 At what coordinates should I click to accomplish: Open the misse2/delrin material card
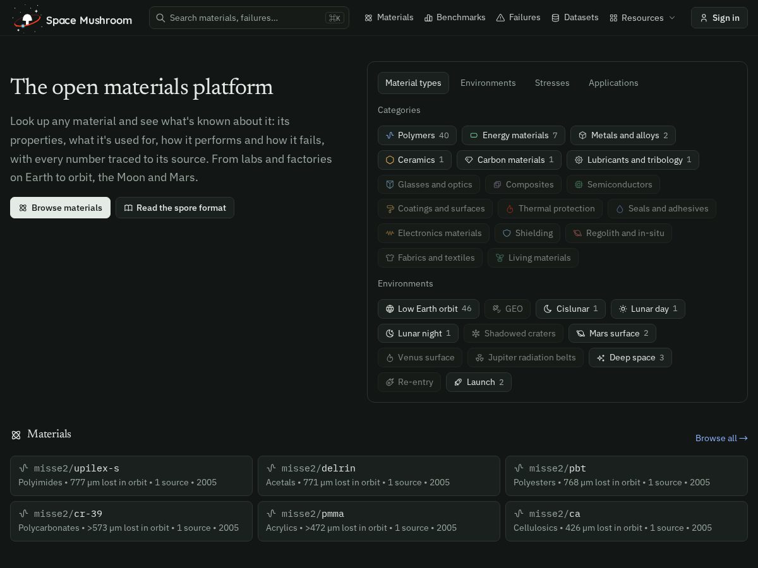[379, 476]
